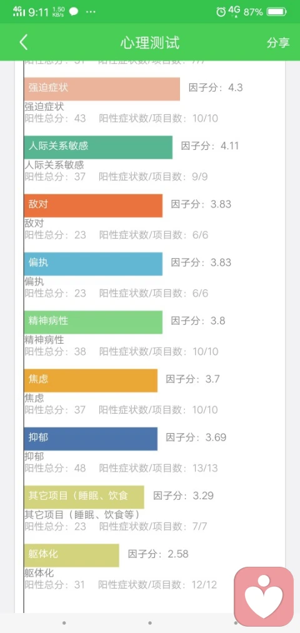Tap the battery indicator icon
The width and height of the screenshot is (300, 633).
tap(277, 12)
